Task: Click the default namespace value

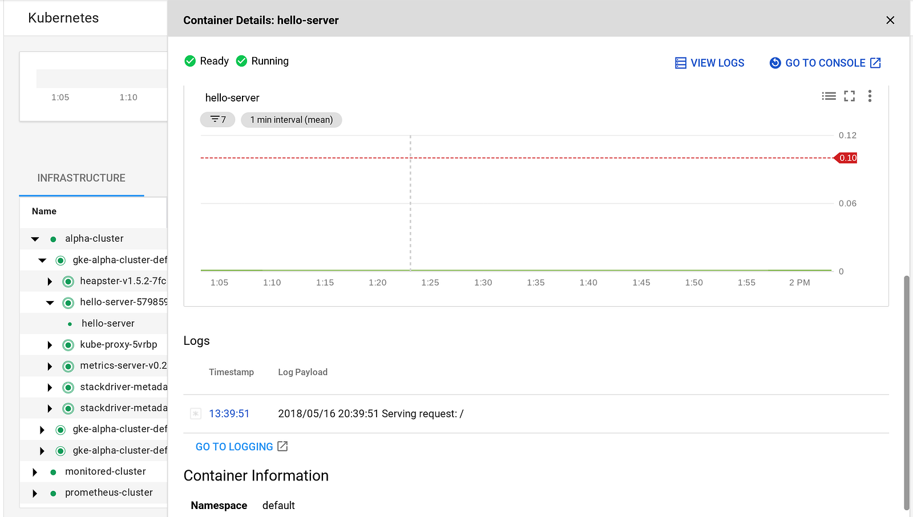Action: pos(278,506)
